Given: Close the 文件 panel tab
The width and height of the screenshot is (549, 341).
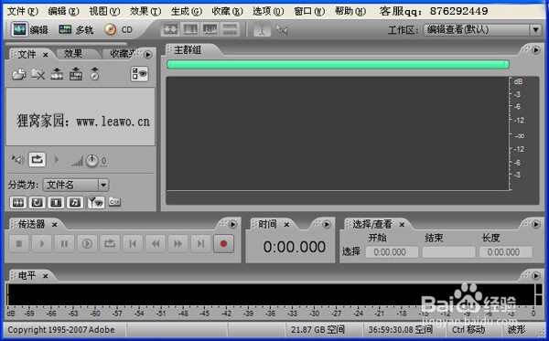Looking at the screenshot, I should [x=46, y=55].
